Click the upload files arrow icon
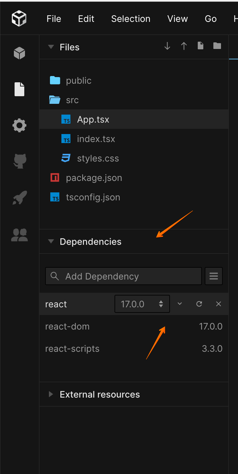This screenshot has width=238, height=474. (x=184, y=45)
